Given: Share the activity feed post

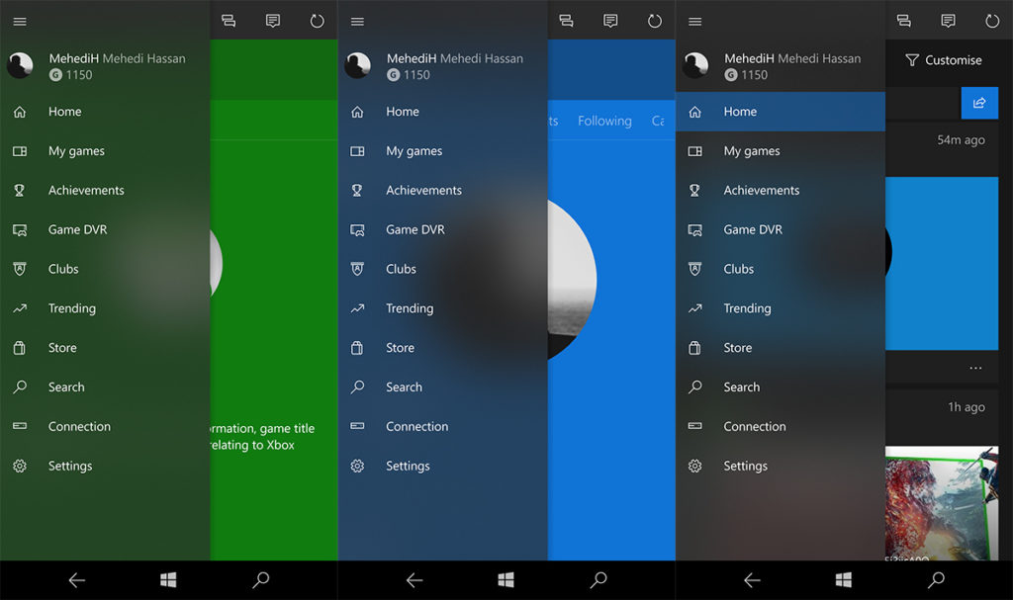Looking at the screenshot, I should pyautogui.click(x=979, y=102).
